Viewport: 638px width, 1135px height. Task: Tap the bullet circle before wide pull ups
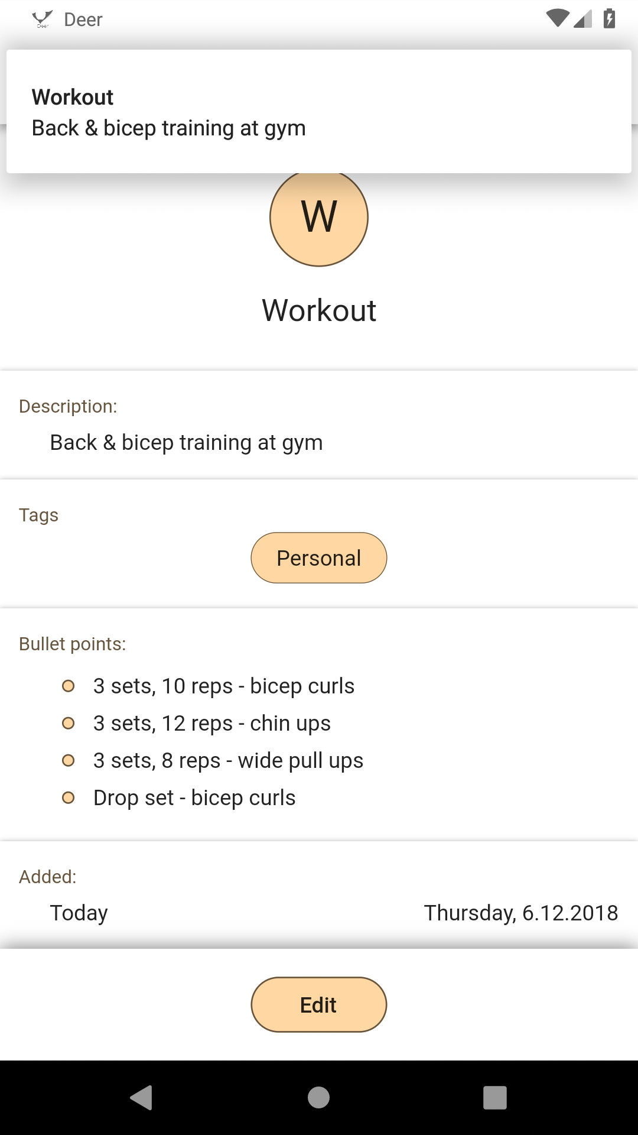pos(69,760)
